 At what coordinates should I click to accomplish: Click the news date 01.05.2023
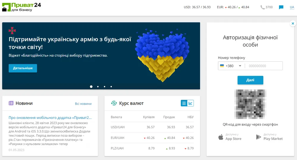pos(16,150)
